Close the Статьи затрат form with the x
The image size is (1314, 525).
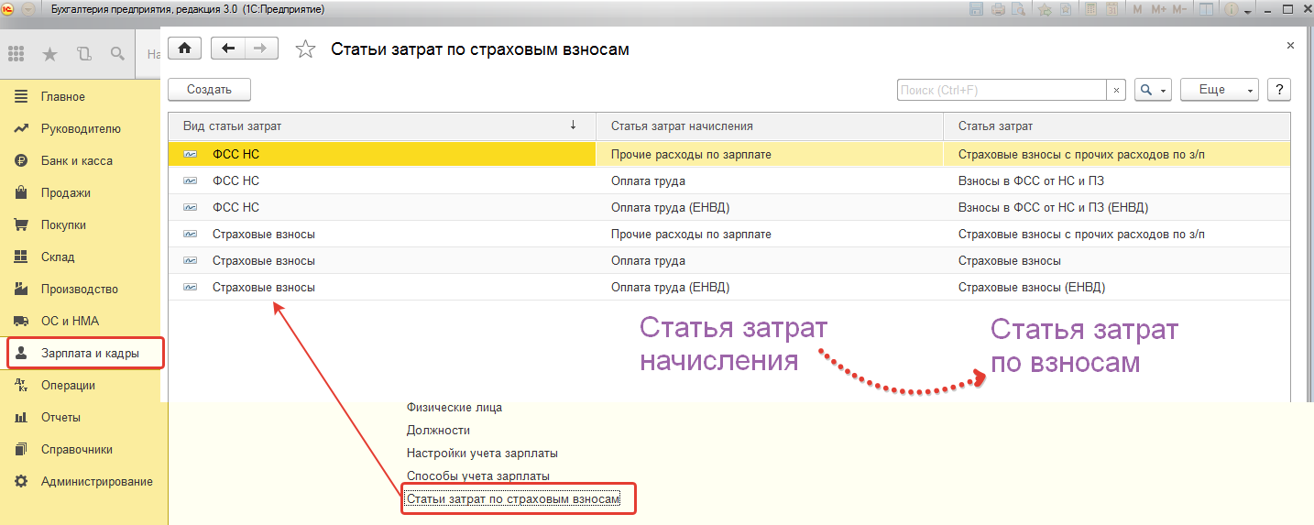[x=1290, y=45]
